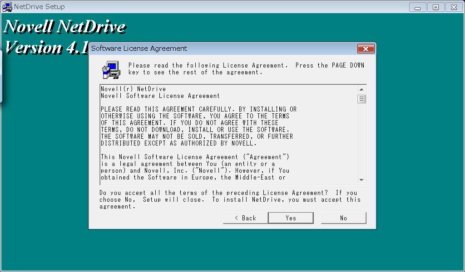
Task: Click the NetDrive Setup title bar icon
Action: click(x=7, y=7)
